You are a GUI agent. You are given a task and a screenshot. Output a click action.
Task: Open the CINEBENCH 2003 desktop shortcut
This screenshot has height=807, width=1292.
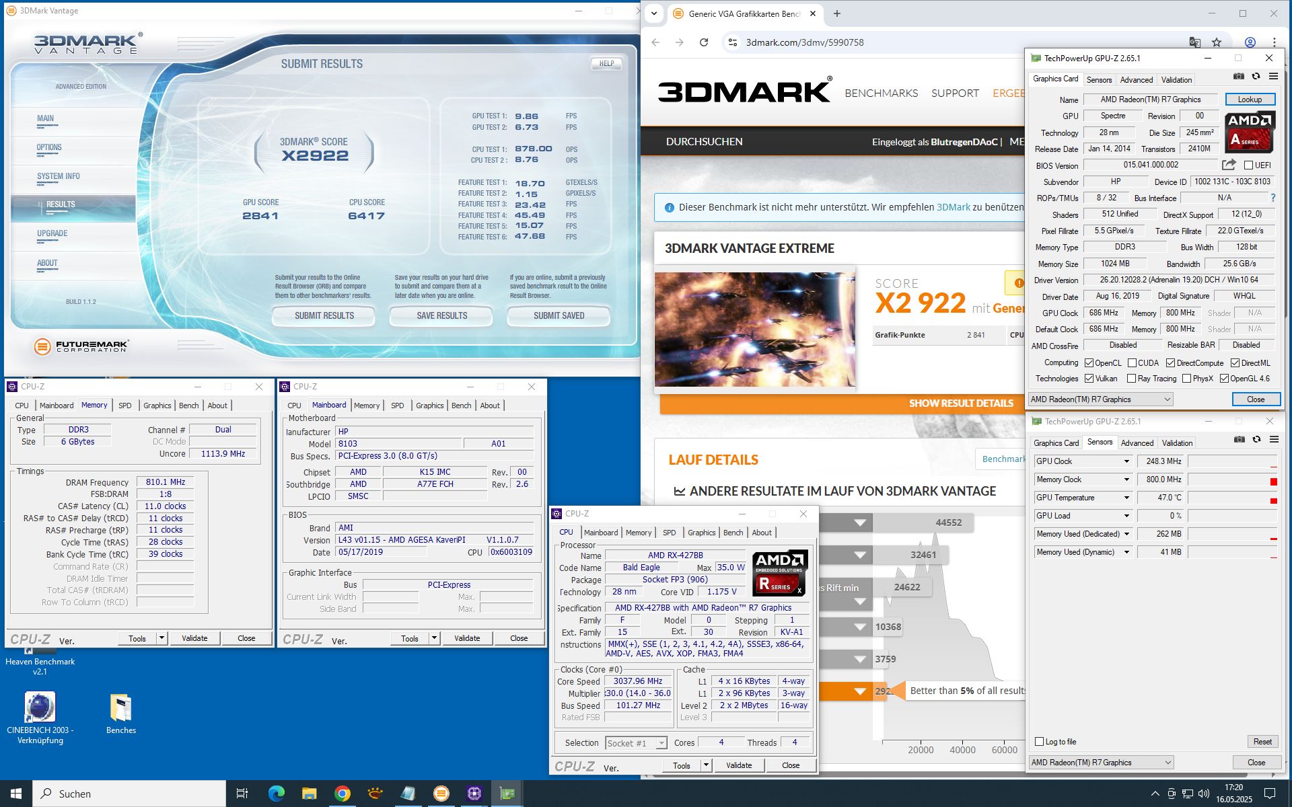[40, 718]
